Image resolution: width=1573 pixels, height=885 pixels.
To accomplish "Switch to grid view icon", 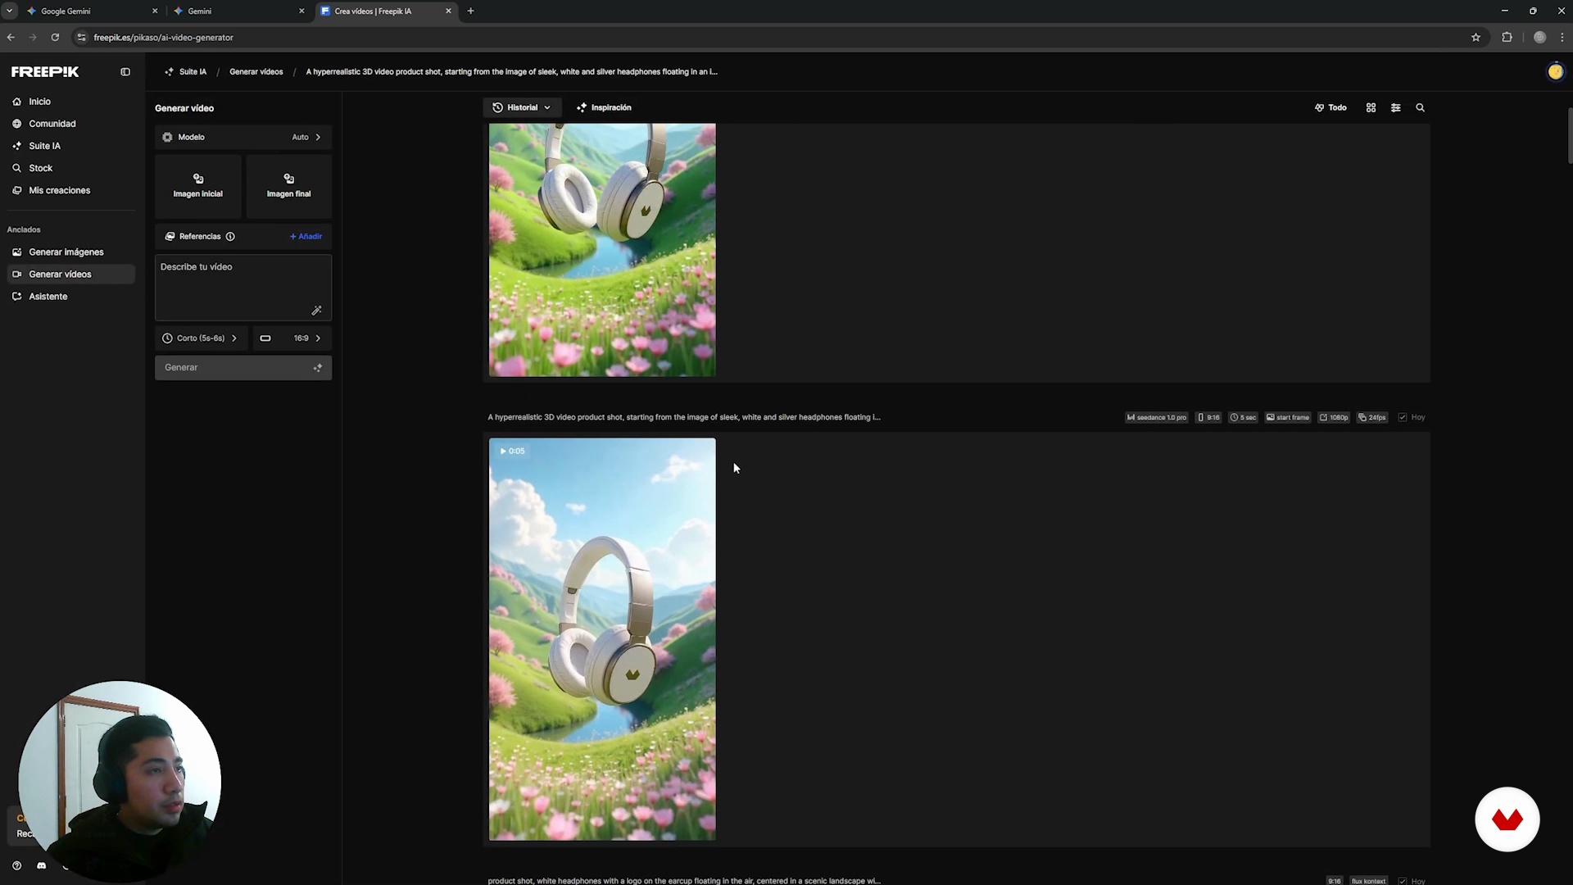I will coord(1371,108).
